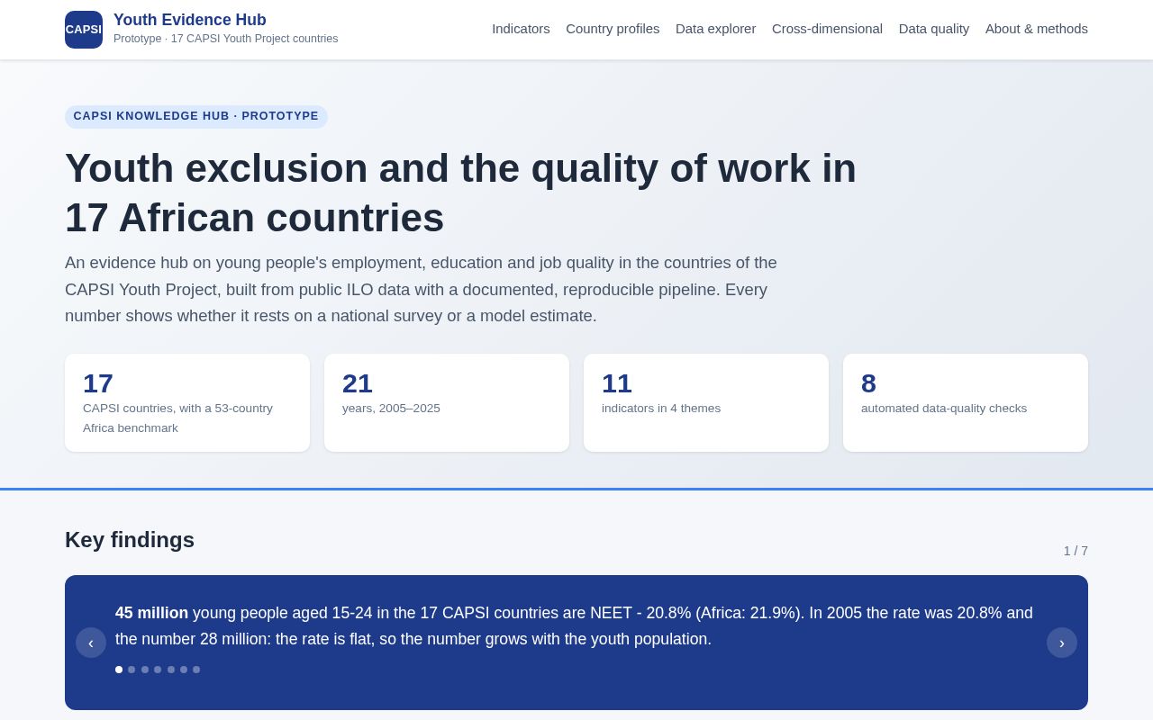Image resolution: width=1153 pixels, height=720 pixels.
Task: Click the '45 million' finding text
Action: pyautogui.click(x=151, y=613)
